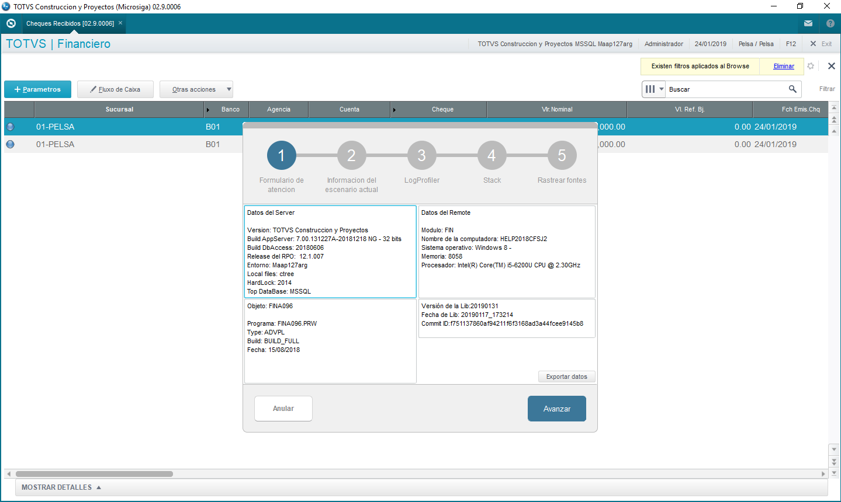
Task: Go to wizard step 4 Stack
Action: 492,155
